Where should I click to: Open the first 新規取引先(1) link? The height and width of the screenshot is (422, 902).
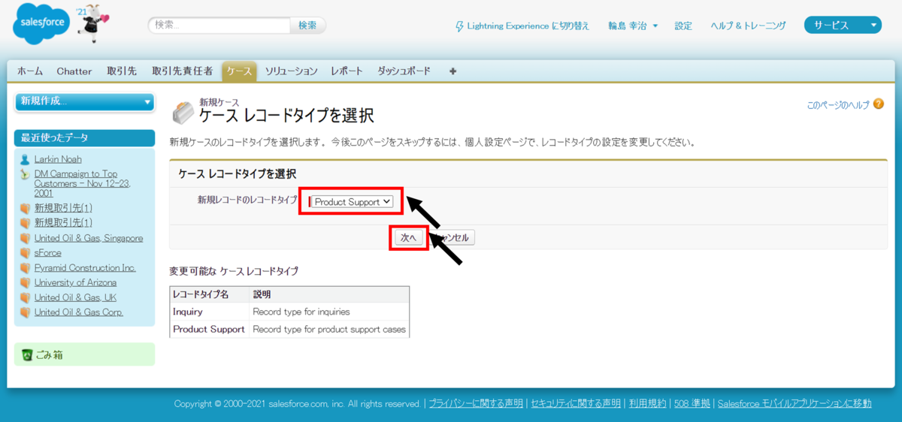(x=63, y=208)
